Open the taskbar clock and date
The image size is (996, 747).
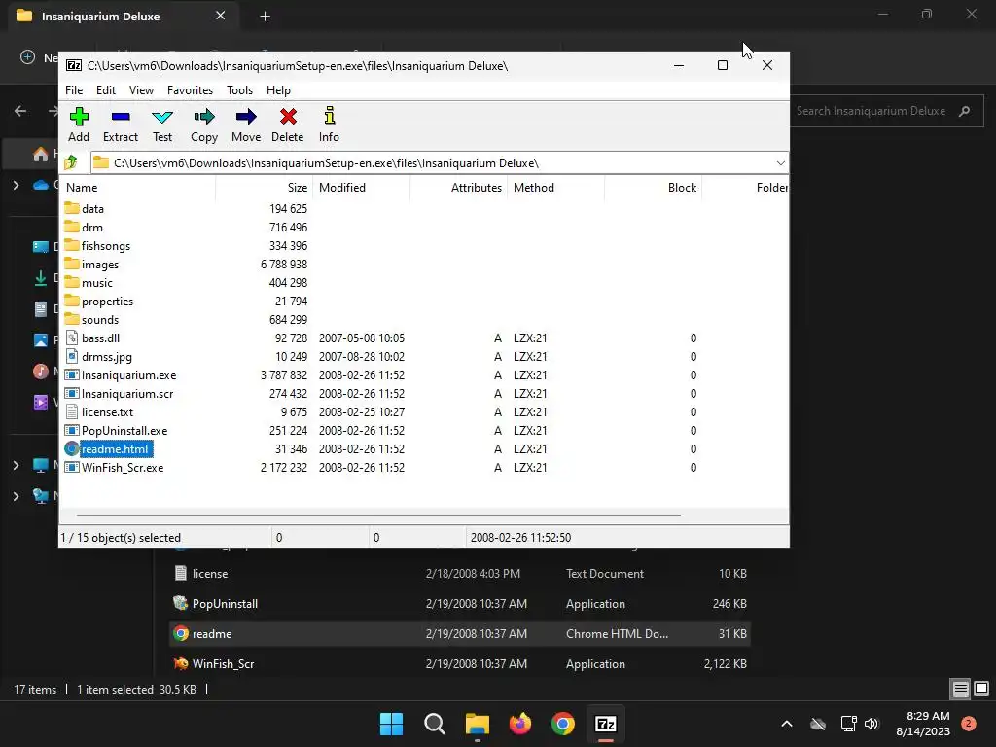[x=923, y=724]
